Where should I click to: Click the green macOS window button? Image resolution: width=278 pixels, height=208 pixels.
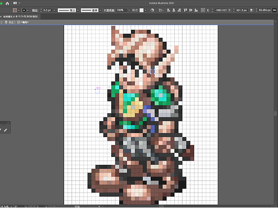[x=1, y=3]
